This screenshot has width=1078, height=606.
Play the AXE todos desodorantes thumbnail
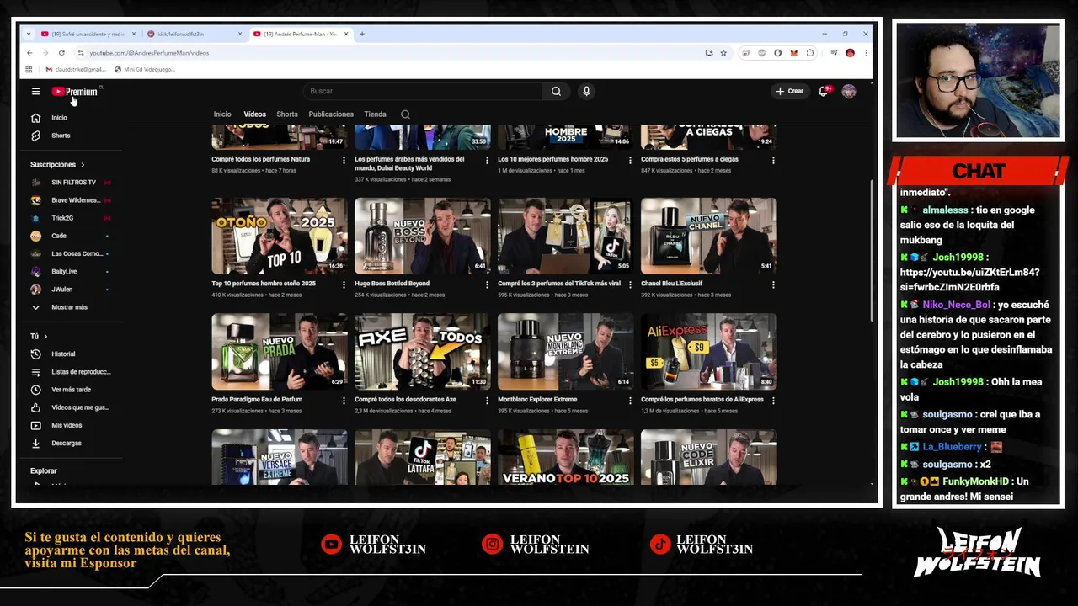pyautogui.click(x=422, y=352)
